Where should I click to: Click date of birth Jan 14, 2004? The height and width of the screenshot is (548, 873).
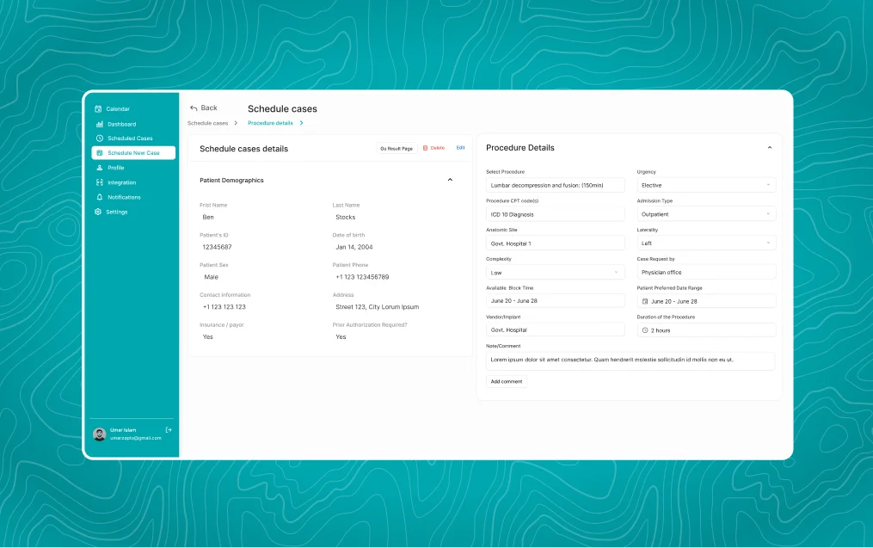coord(354,247)
